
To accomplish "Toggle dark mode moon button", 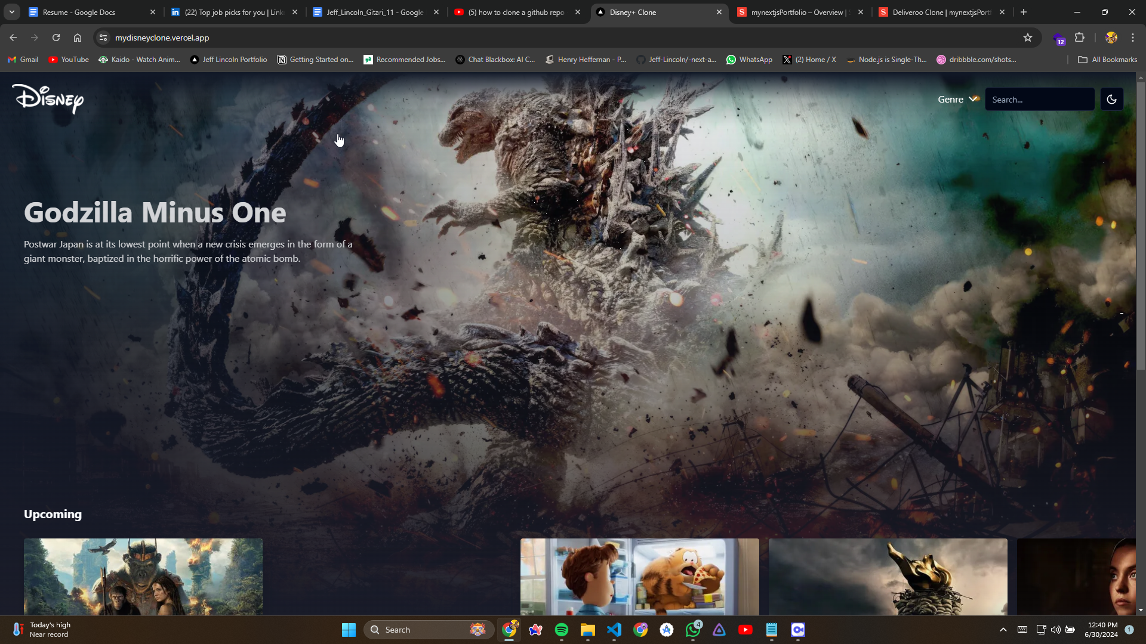I will pyautogui.click(x=1111, y=100).
